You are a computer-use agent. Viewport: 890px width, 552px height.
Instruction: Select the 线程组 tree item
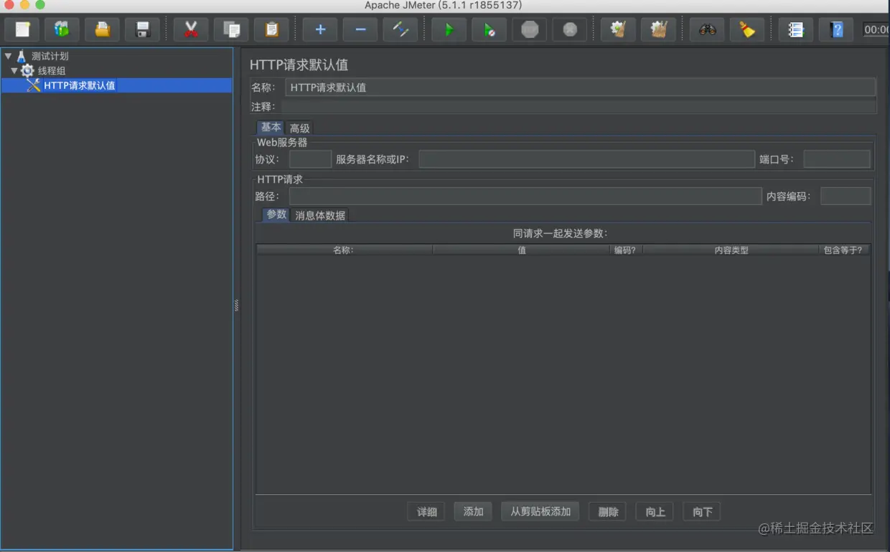[x=52, y=70]
